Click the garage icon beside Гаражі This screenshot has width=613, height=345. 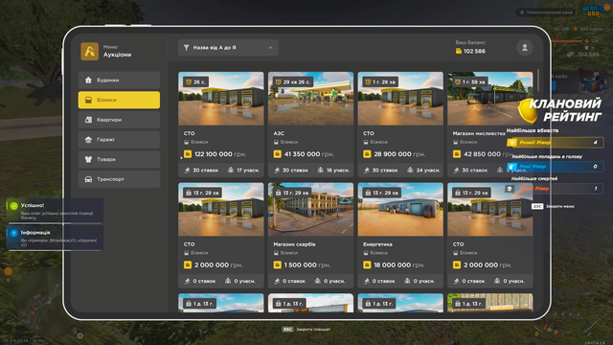click(x=88, y=140)
